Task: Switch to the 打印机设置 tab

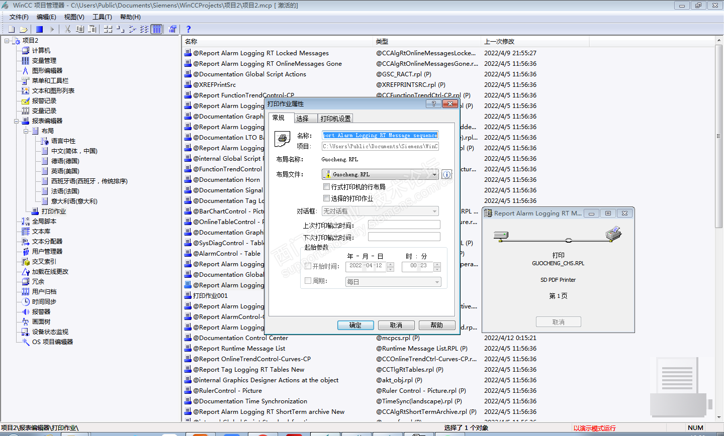Action: [336, 119]
